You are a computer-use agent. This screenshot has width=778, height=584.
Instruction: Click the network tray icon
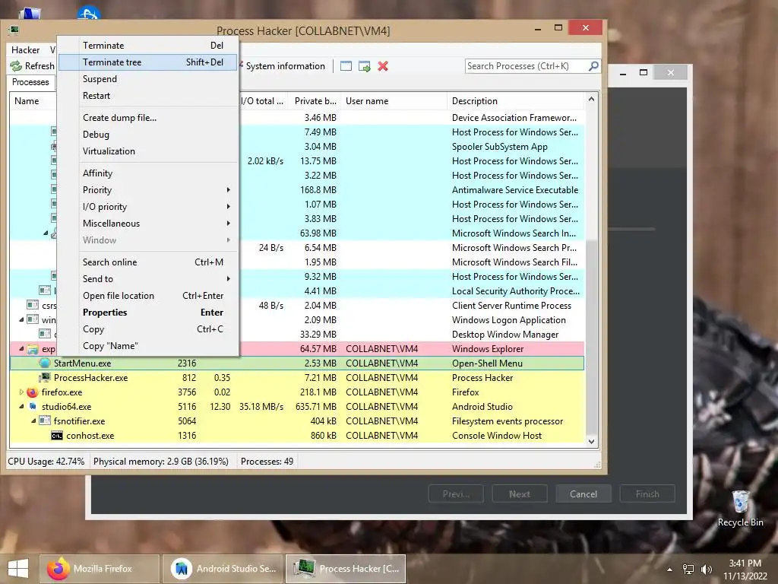click(688, 569)
